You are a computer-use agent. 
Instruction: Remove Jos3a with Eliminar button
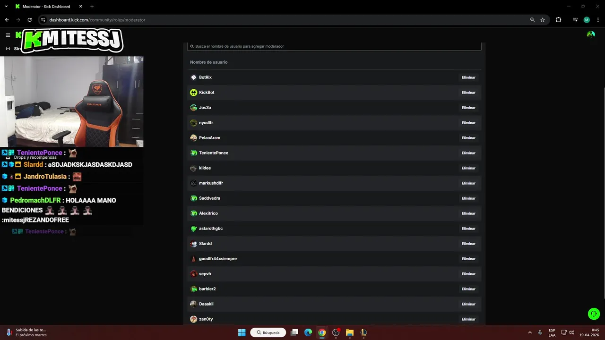click(468, 108)
